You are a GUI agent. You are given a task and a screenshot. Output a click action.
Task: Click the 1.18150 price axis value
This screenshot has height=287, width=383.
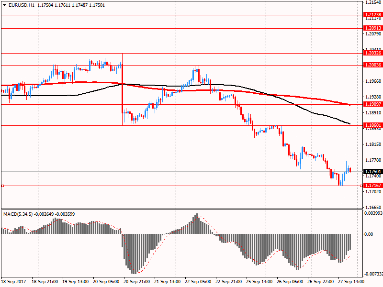[373, 144]
